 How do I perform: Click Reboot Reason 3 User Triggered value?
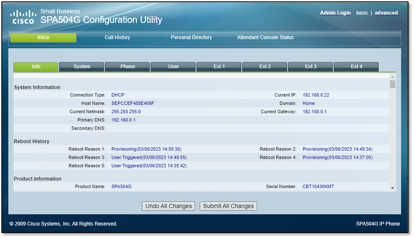(149, 157)
